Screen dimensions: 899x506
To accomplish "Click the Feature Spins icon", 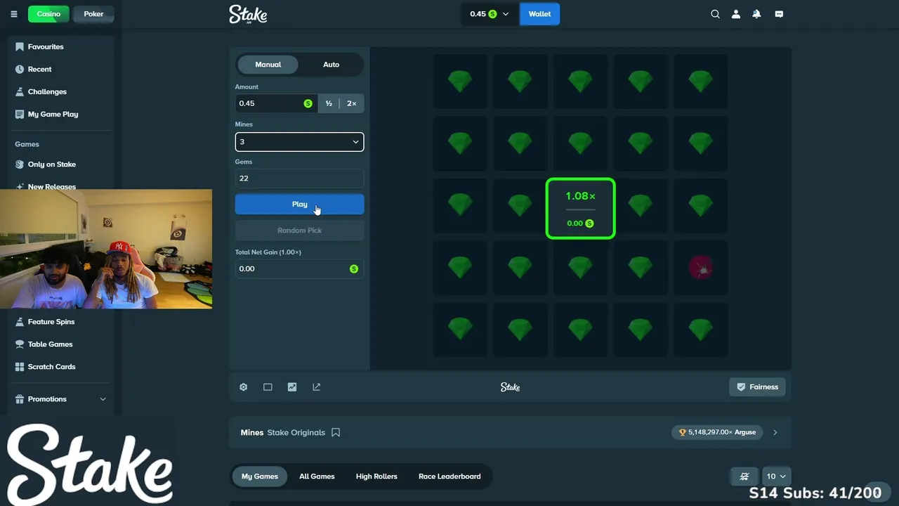I will click(x=20, y=322).
